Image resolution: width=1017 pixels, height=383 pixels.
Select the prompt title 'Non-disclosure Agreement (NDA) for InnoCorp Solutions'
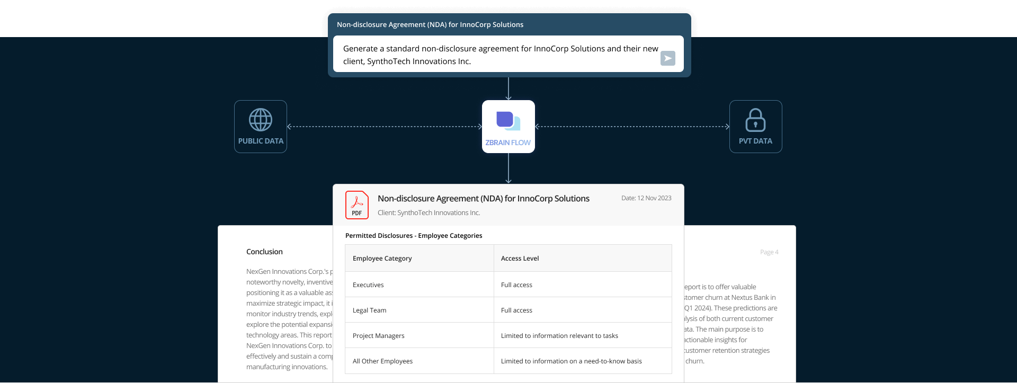point(430,24)
